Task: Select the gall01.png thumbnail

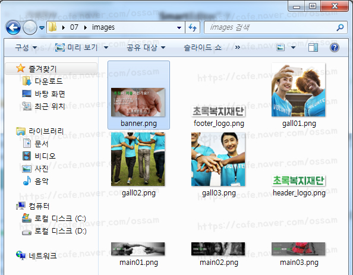Action: 298,90
